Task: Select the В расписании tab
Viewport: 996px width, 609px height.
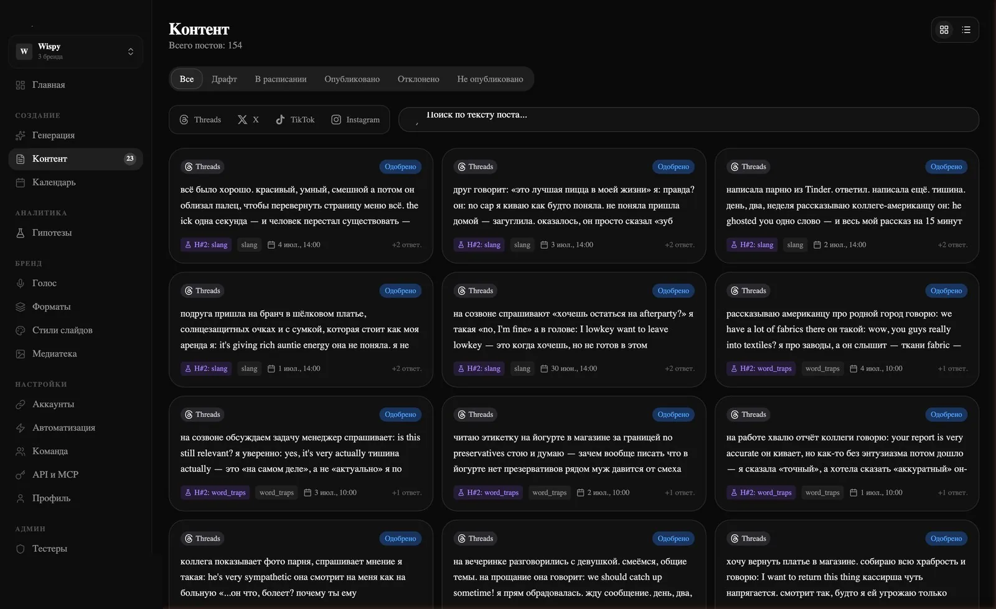Action: click(x=281, y=79)
